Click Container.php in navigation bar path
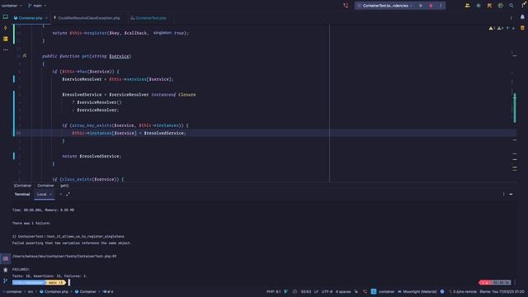 (x=54, y=291)
